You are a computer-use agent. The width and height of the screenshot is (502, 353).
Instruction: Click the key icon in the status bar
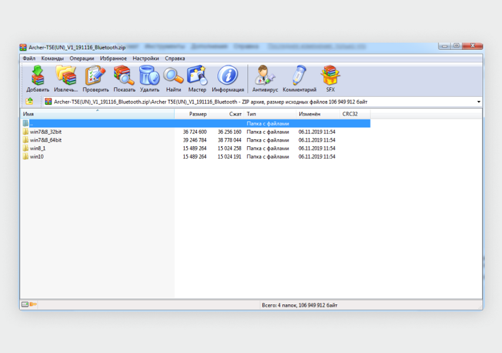tap(34, 304)
